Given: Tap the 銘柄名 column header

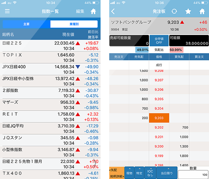Looking at the screenshot, I should pos(8,35).
